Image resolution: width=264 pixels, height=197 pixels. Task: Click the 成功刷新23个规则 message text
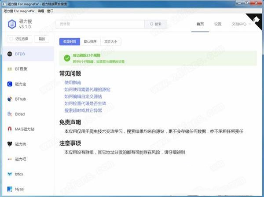[x=87, y=55]
